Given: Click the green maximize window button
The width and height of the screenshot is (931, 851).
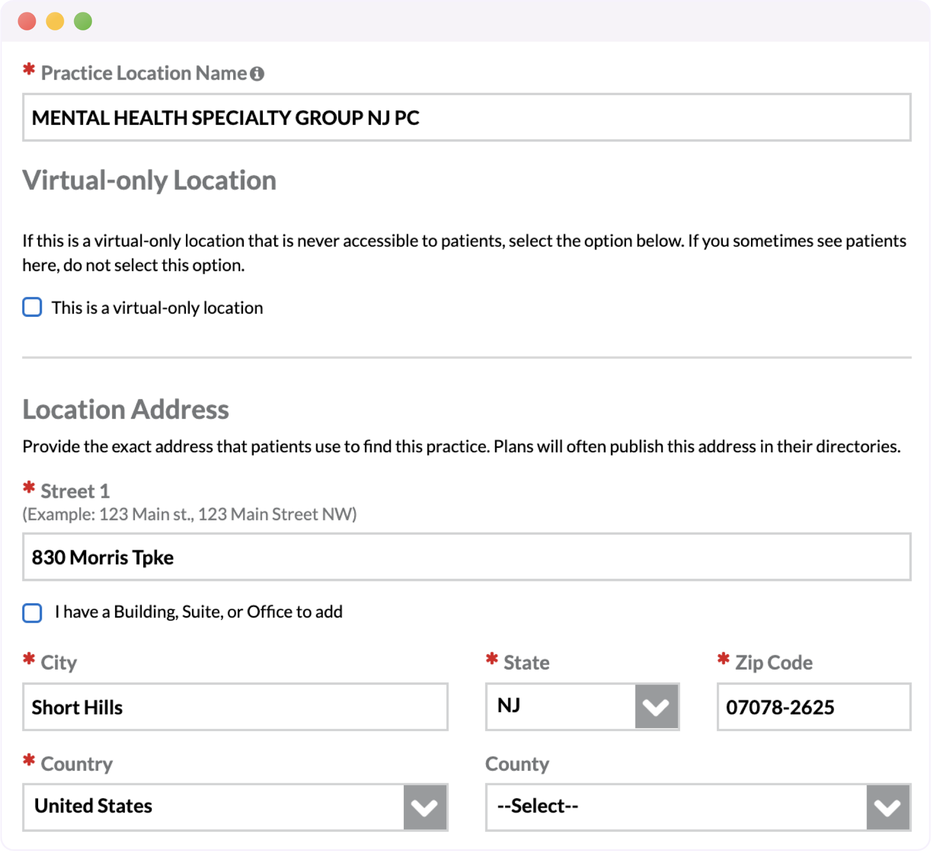Looking at the screenshot, I should click(83, 21).
